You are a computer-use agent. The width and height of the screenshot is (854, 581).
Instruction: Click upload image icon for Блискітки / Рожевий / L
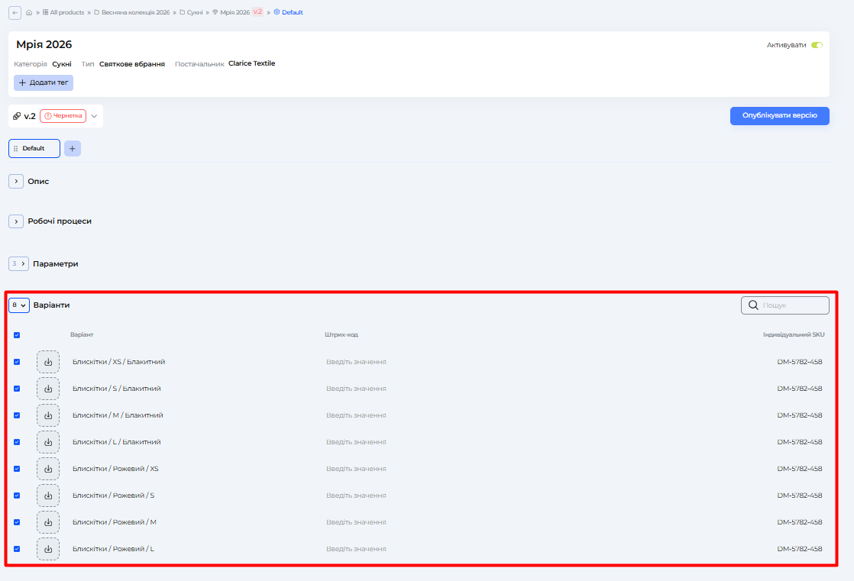point(48,549)
